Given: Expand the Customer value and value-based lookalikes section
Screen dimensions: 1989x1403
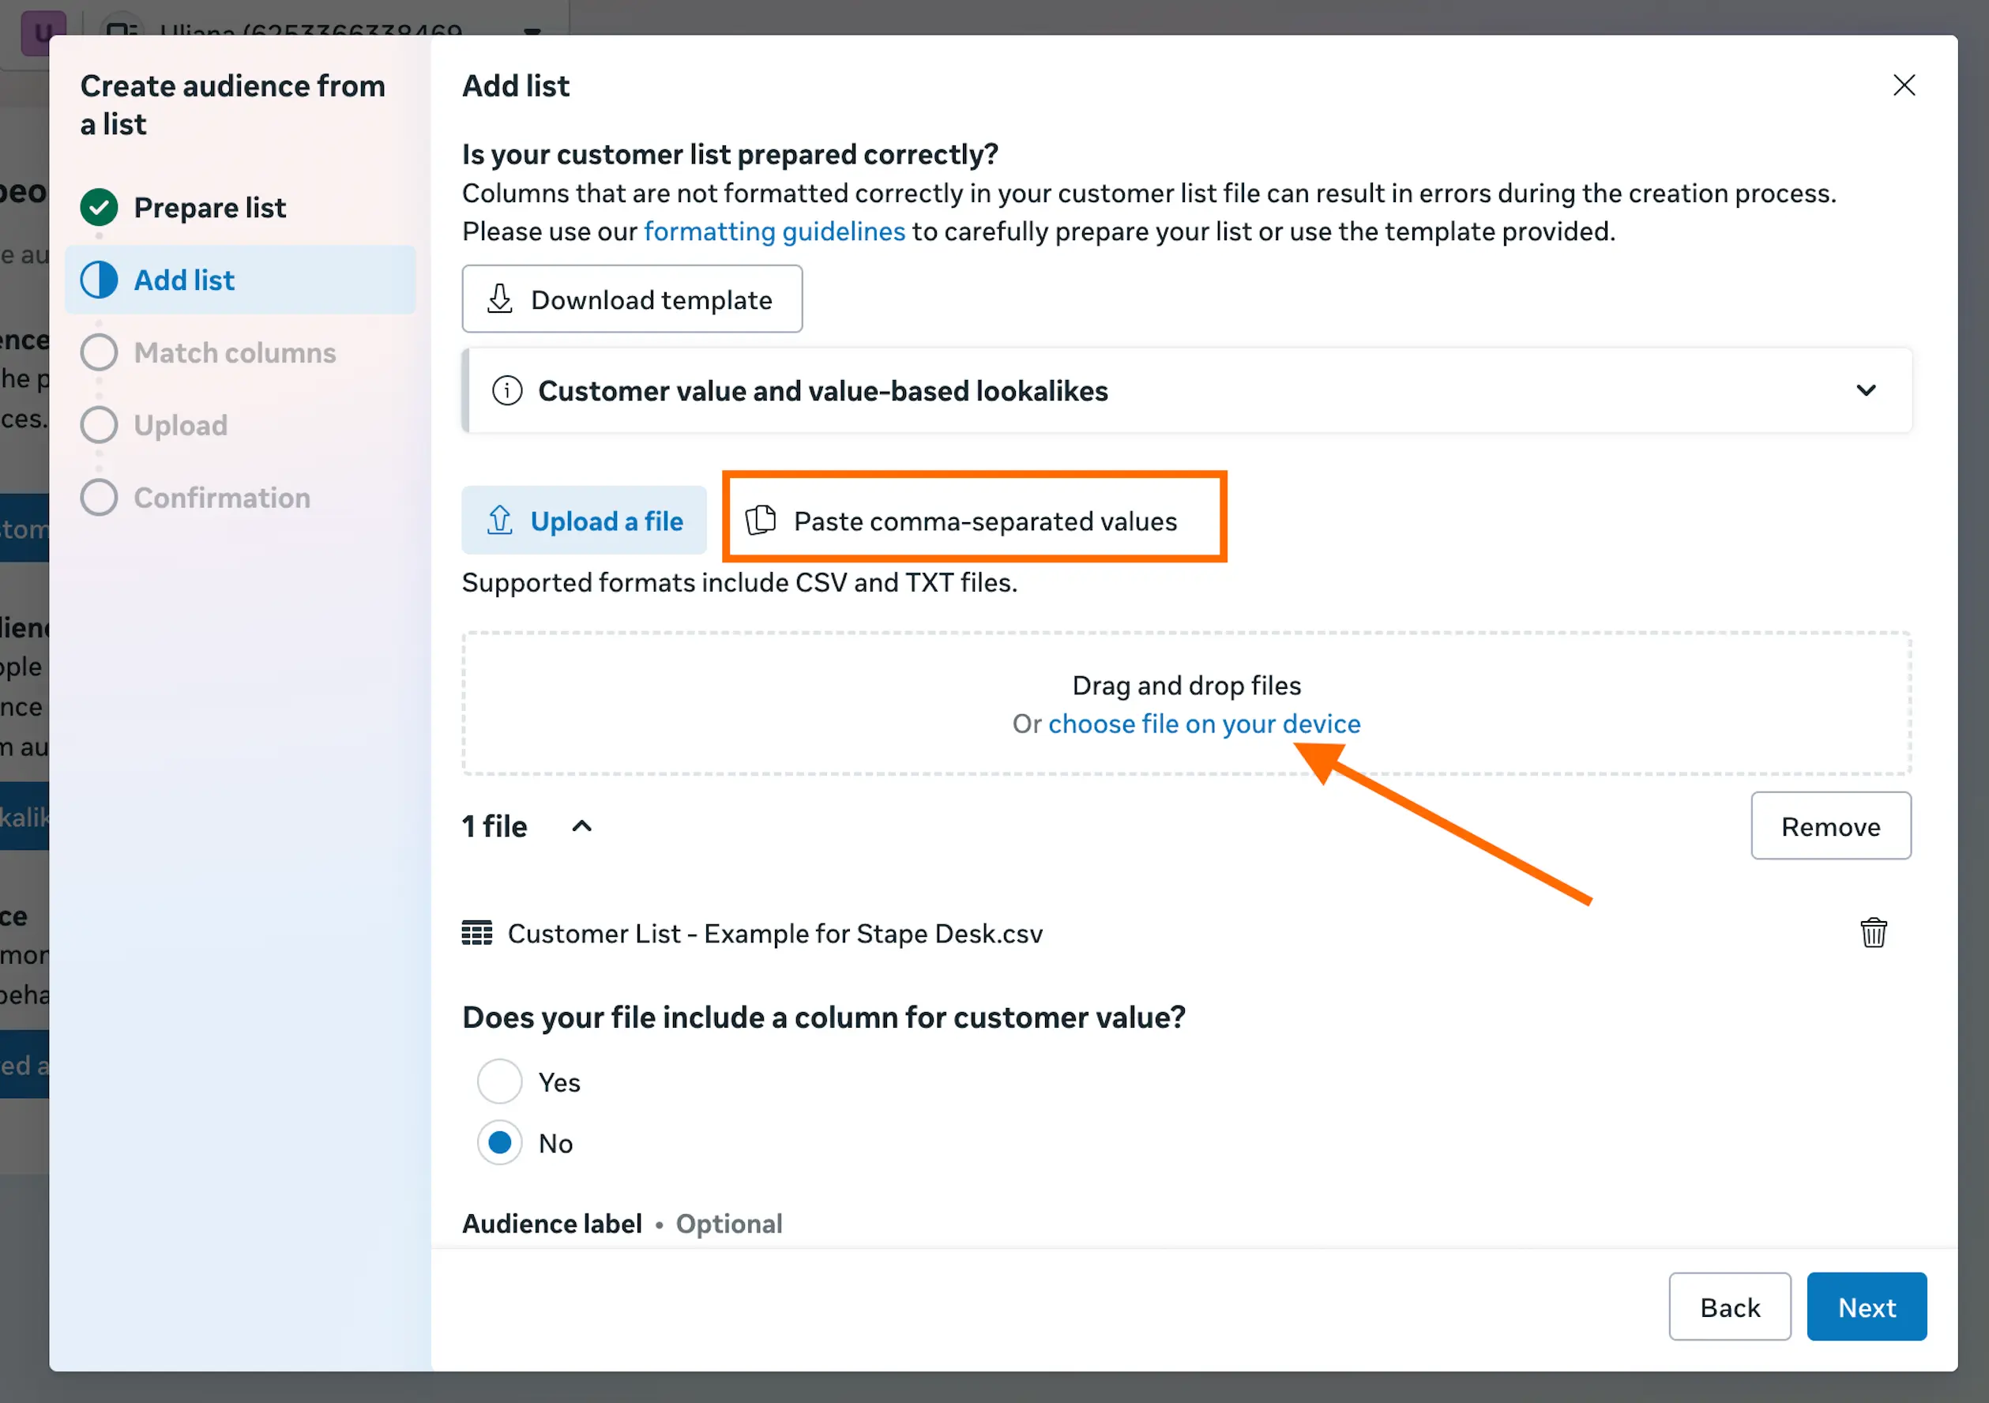Looking at the screenshot, I should coord(1867,391).
